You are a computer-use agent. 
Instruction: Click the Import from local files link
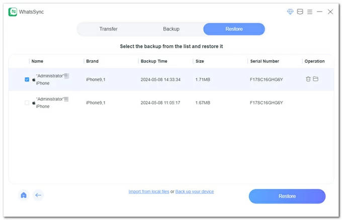point(149,191)
